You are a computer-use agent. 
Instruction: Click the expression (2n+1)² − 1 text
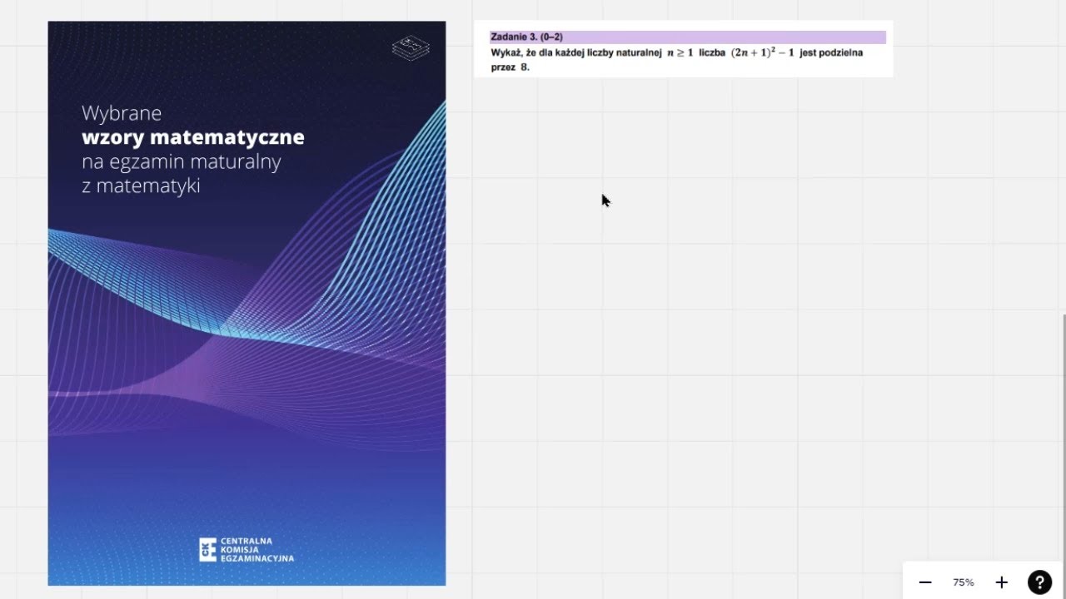[763, 52]
